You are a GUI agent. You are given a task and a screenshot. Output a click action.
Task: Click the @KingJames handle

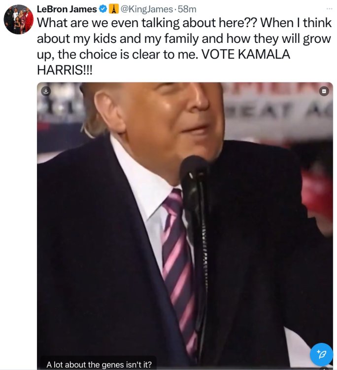click(x=147, y=9)
